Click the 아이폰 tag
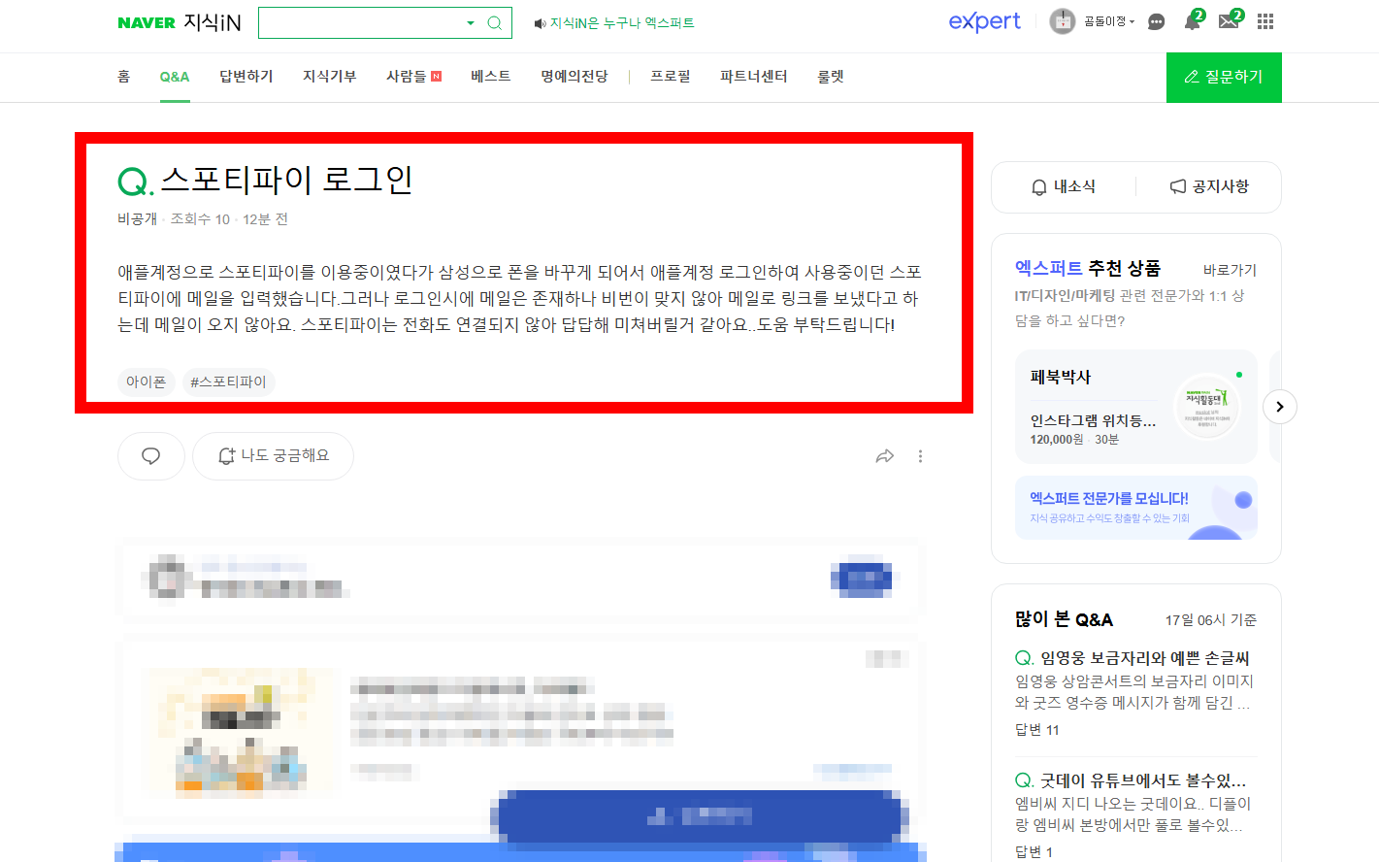 point(147,381)
